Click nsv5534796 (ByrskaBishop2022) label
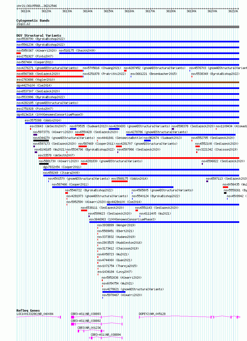 pos(91,149)
